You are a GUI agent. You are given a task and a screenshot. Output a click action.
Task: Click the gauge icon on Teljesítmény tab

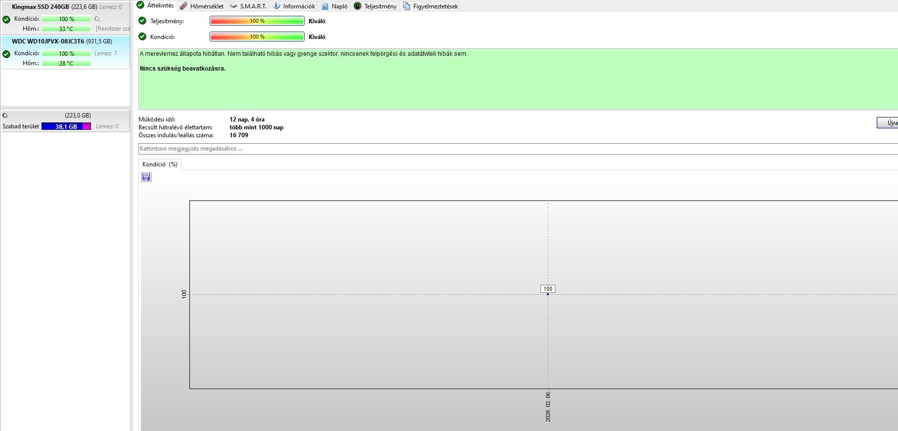358,6
